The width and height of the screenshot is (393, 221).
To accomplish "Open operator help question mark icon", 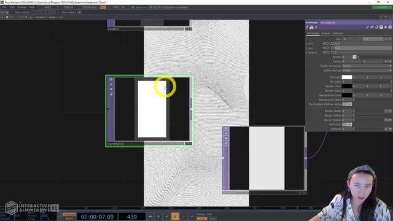I will coord(307,27).
